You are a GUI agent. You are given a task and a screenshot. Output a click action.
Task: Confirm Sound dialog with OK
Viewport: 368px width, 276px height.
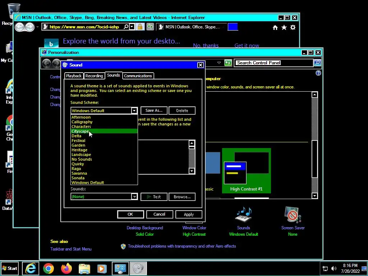130,214
